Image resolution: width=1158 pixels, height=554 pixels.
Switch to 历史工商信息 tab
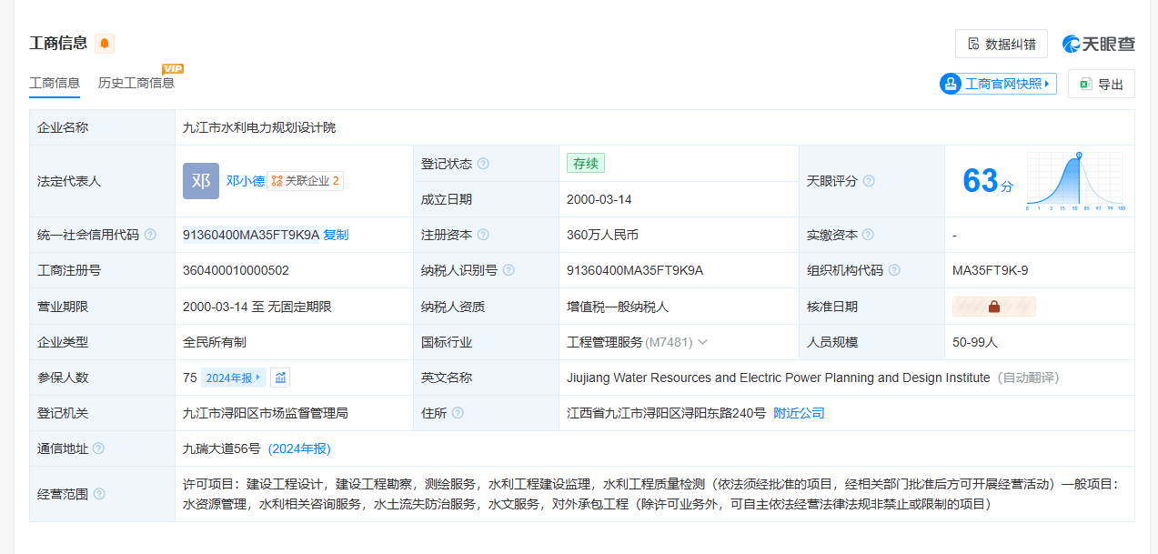coord(136,83)
